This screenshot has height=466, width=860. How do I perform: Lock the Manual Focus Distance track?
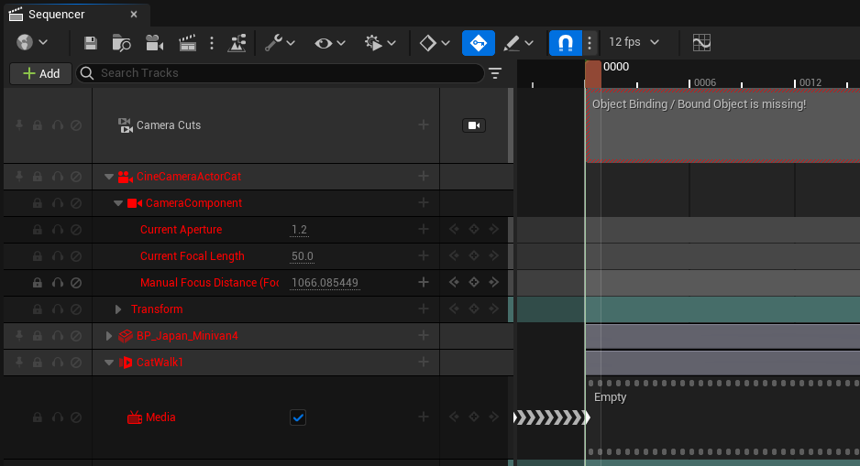38,283
